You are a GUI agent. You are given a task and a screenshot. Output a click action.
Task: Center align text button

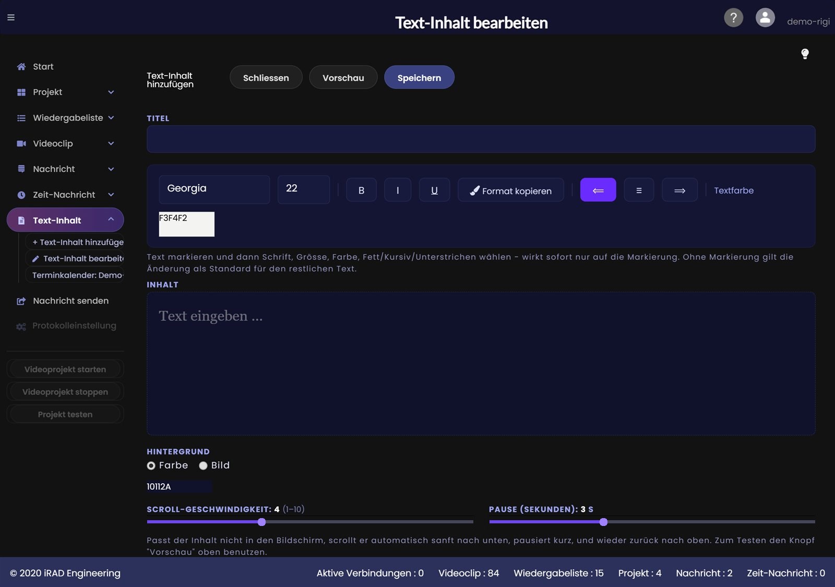pos(639,190)
